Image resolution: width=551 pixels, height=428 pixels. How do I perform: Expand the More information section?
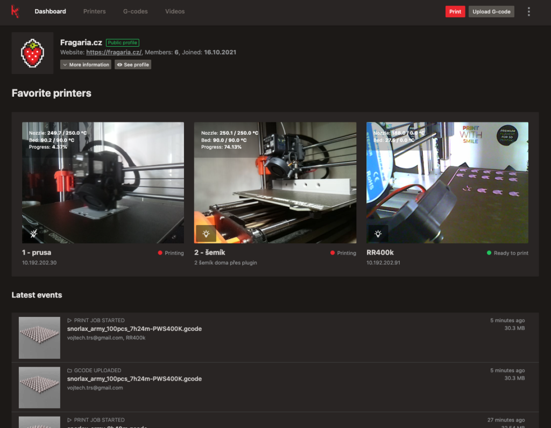[x=86, y=64]
